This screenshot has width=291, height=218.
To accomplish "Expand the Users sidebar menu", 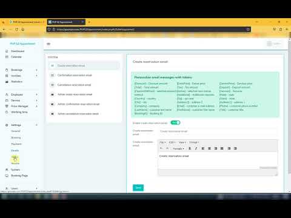I will (36, 188).
